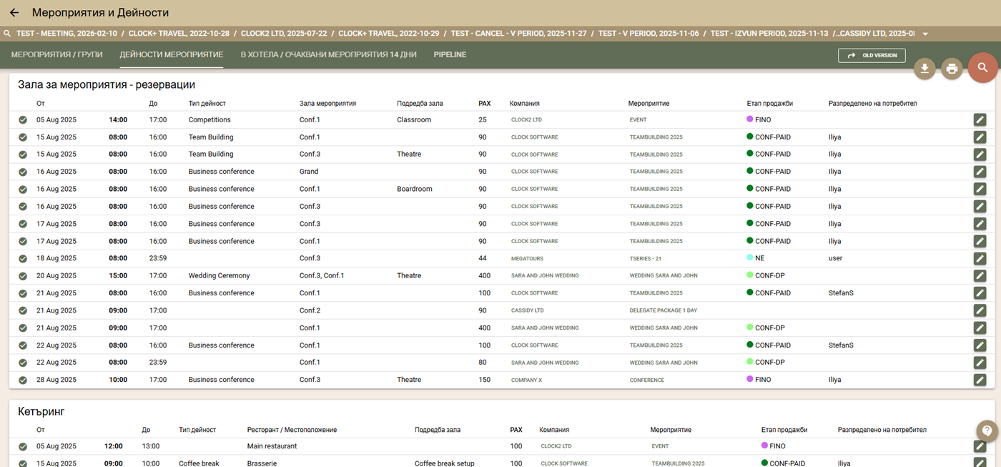Click the Main restaurant location cell
The height and width of the screenshot is (467, 1001).
(x=272, y=446)
